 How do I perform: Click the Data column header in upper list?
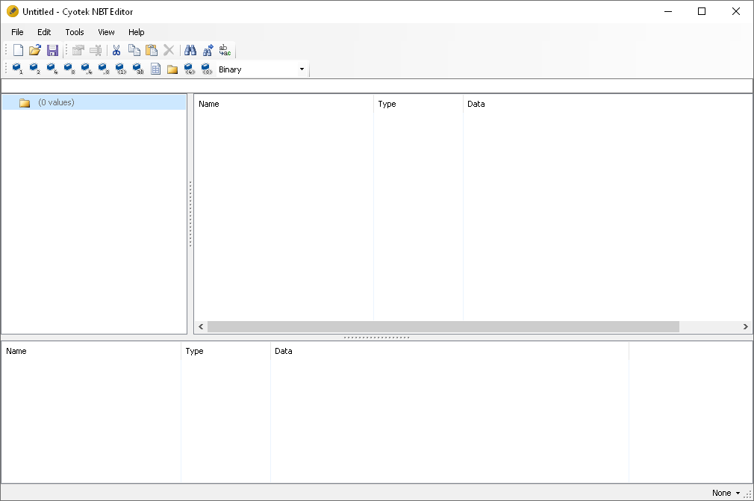point(608,104)
